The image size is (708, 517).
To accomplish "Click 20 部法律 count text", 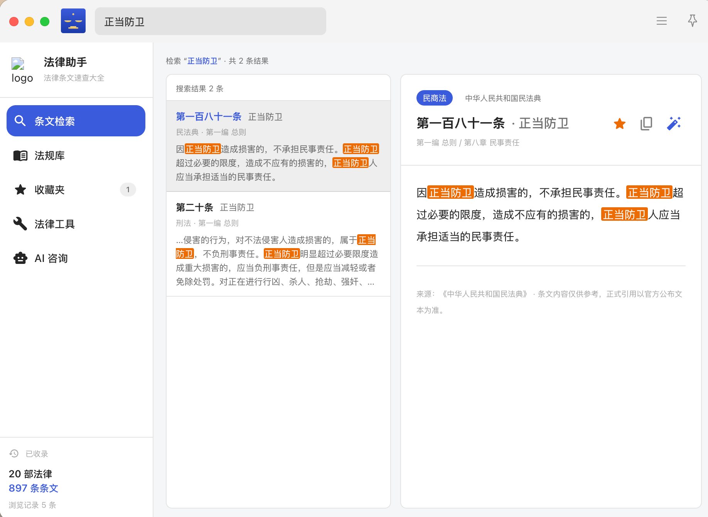I will point(30,474).
